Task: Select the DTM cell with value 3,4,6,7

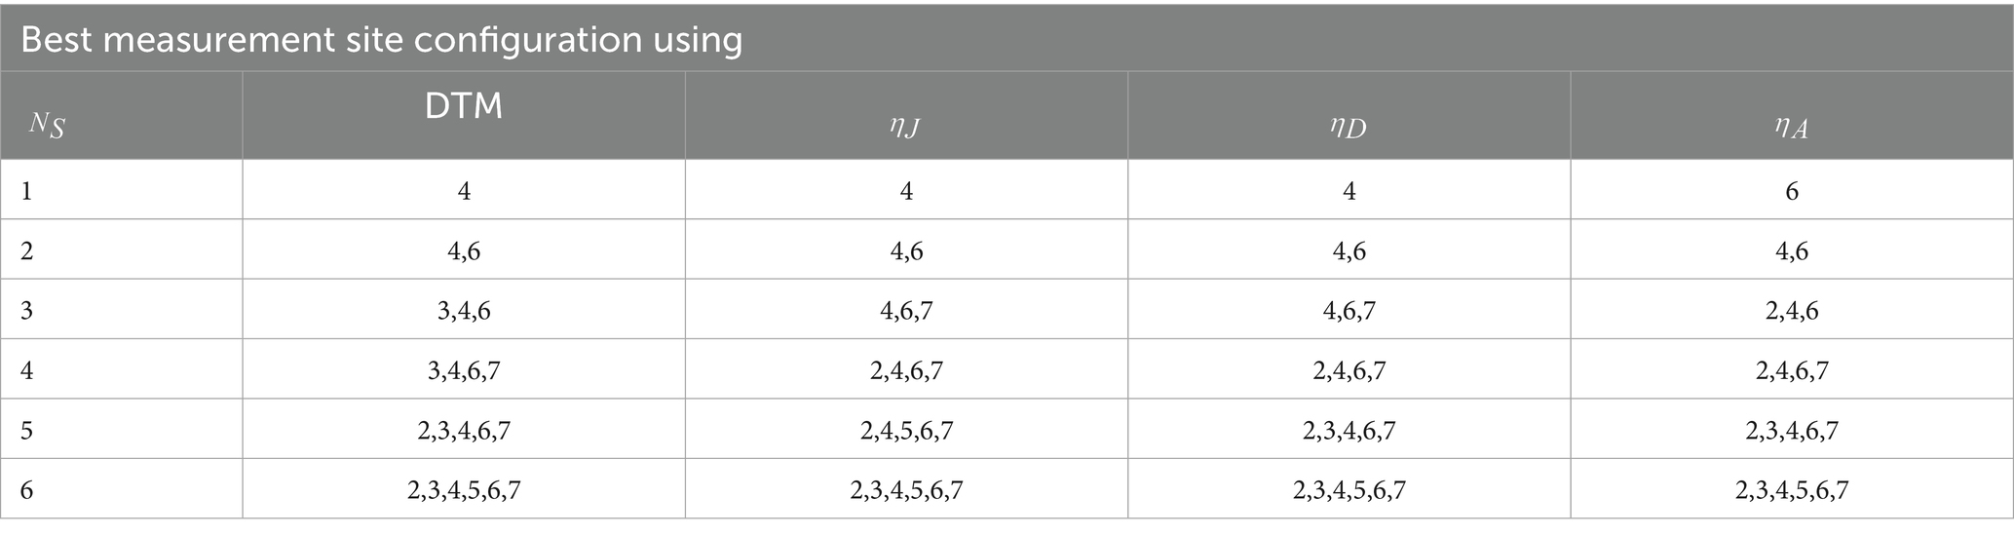Action: [x=464, y=370]
